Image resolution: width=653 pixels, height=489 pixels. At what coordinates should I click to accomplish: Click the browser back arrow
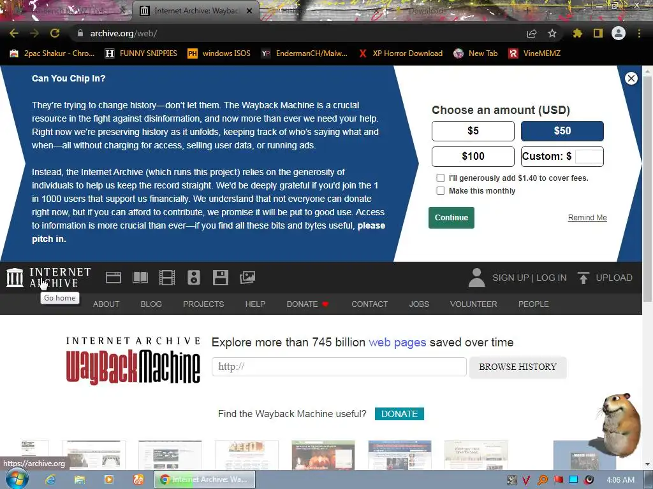tap(14, 33)
